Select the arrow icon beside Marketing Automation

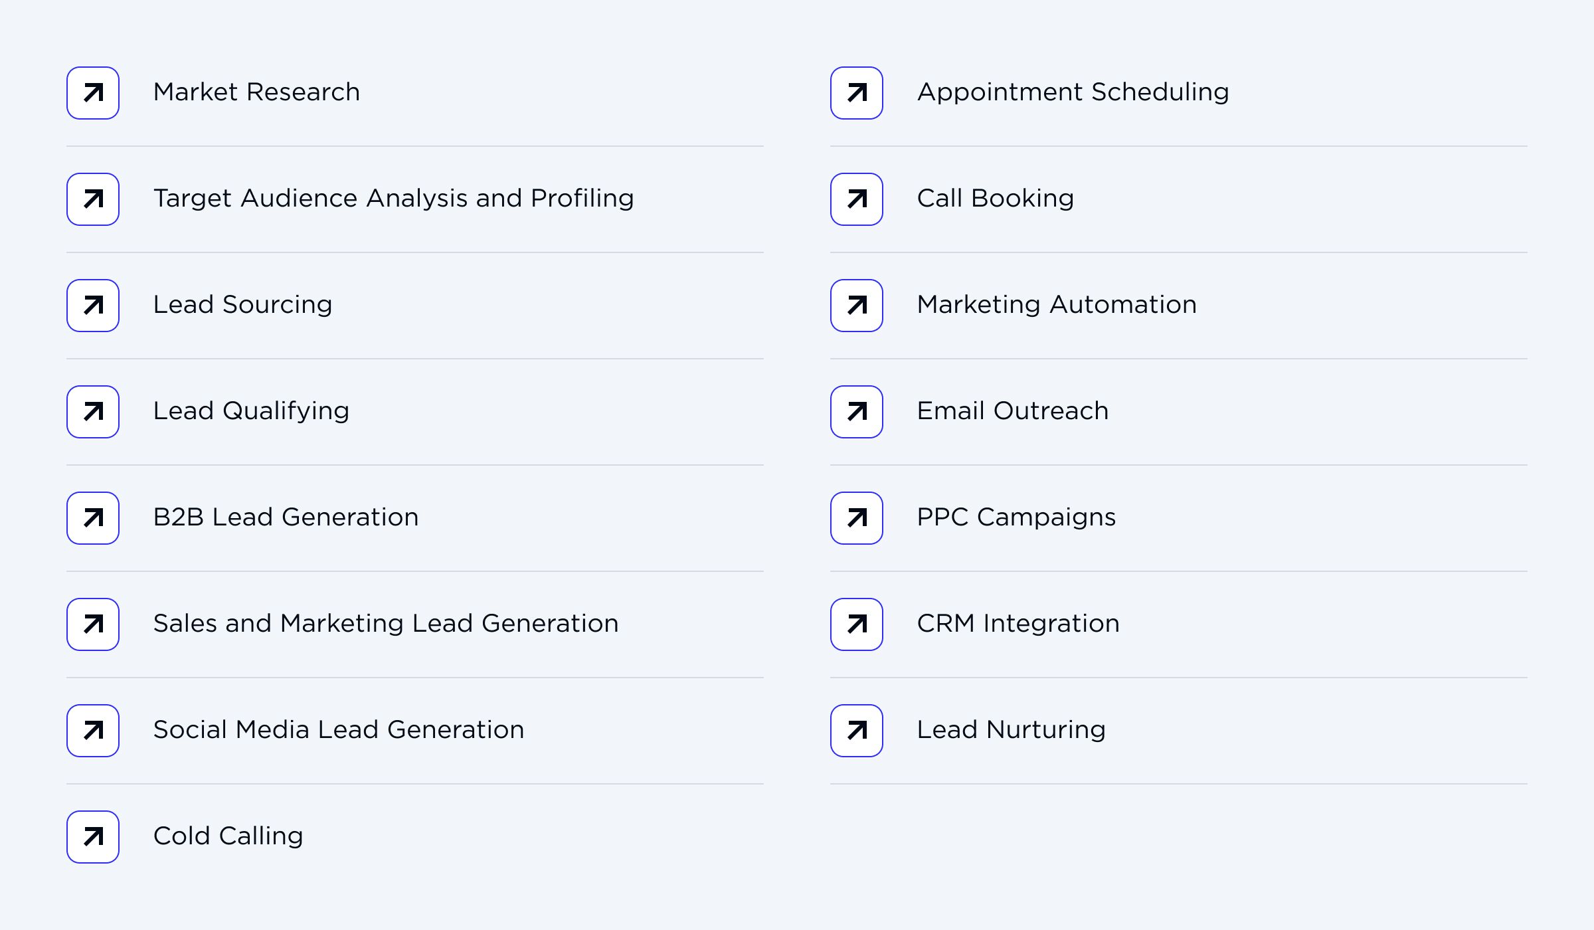(855, 306)
